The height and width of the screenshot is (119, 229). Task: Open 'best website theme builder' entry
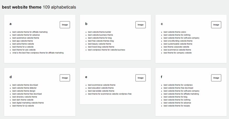pos(99,32)
